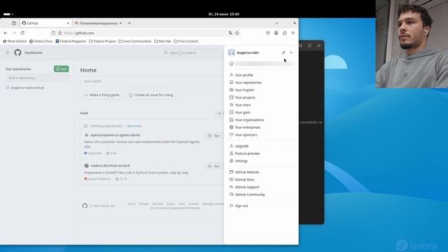The image size is (448, 252).
Task: Click the GitHub search field
Action: point(193,52)
